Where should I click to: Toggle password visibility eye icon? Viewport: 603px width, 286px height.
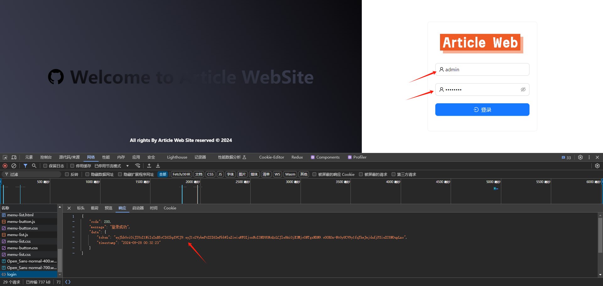point(523,89)
